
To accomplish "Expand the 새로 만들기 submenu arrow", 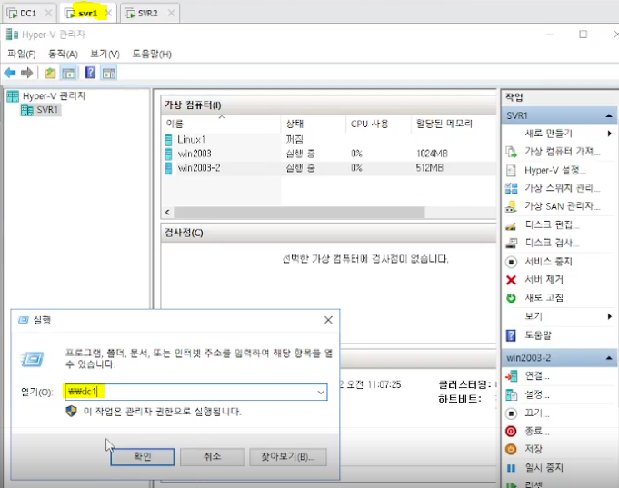I will click(610, 134).
